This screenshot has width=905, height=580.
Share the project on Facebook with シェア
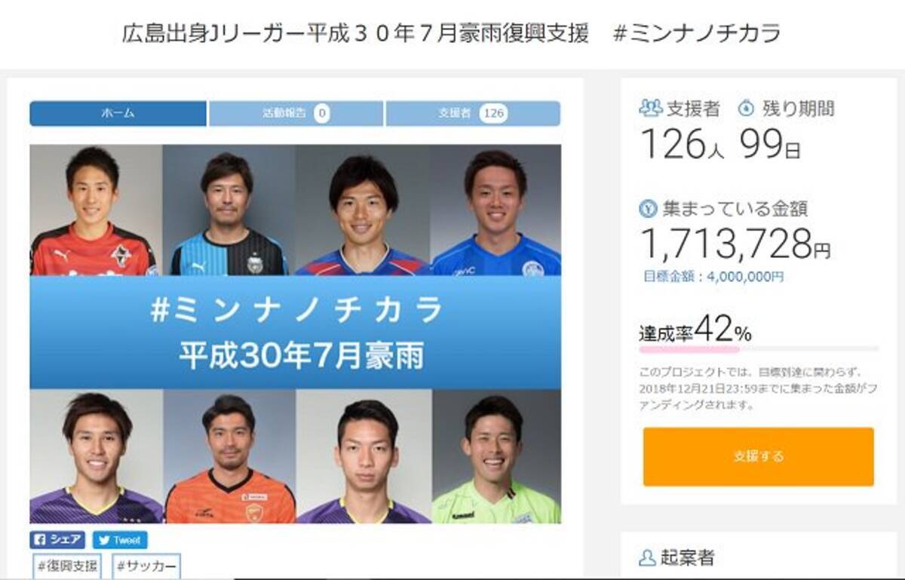pyautogui.click(x=57, y=540)
